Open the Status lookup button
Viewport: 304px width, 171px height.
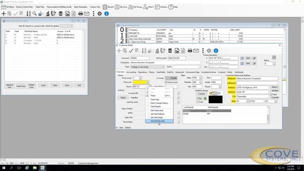(x=274, y=64)
